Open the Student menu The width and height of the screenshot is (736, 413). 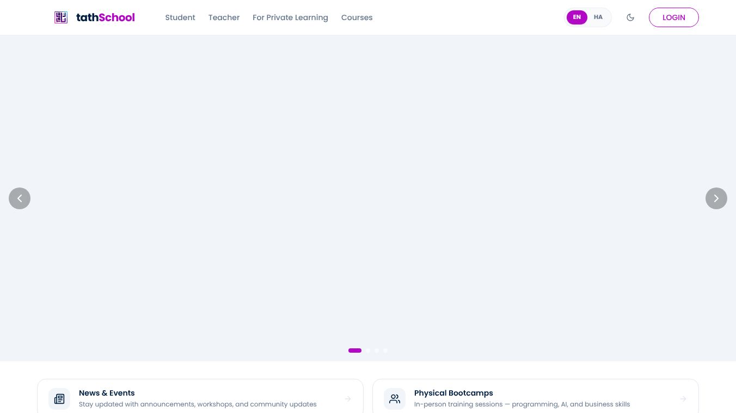[x=180, y=17]
